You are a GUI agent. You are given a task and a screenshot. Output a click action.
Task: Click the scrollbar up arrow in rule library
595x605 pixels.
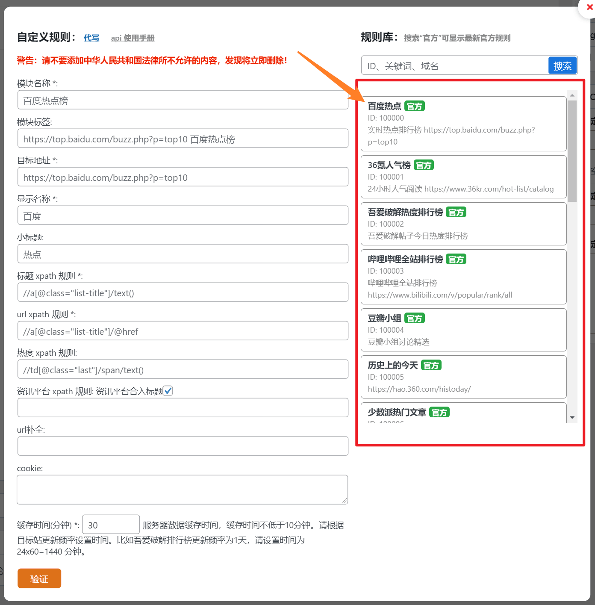(572, 94)
